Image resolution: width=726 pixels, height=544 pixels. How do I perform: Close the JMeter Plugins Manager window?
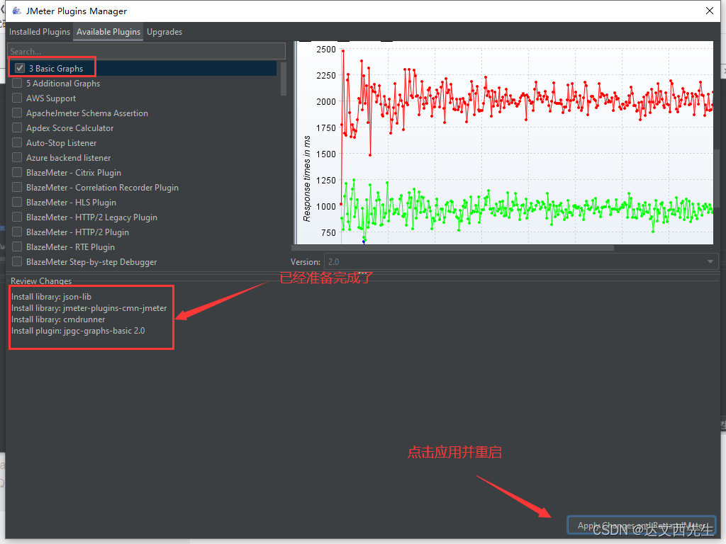(709, 11)
